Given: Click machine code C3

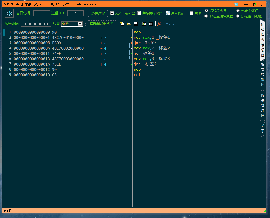Looking at the screenshot, I should coord(54,75).
